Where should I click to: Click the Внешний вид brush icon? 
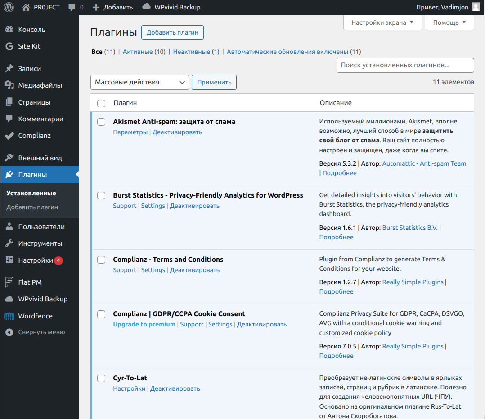coord(9,158)
